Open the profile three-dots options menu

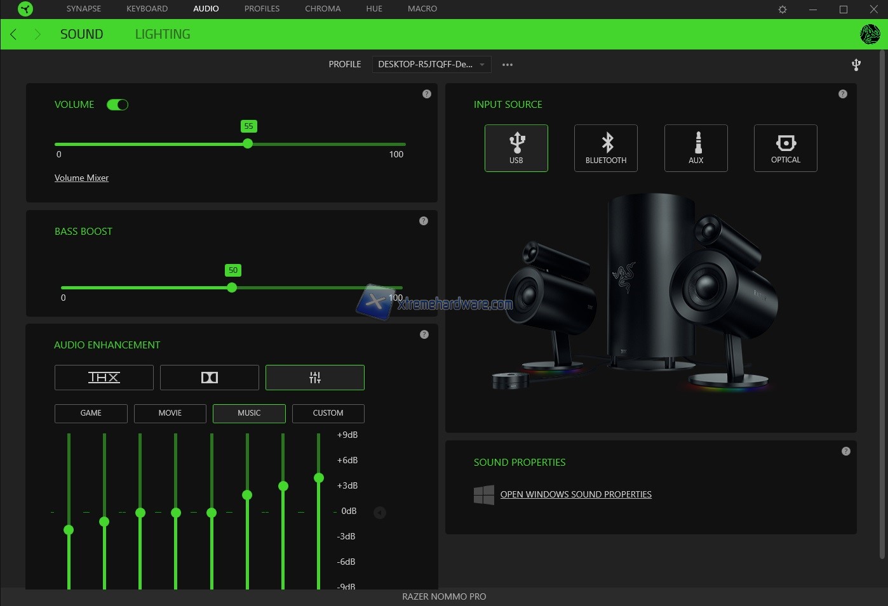click(x=507, y=65)
